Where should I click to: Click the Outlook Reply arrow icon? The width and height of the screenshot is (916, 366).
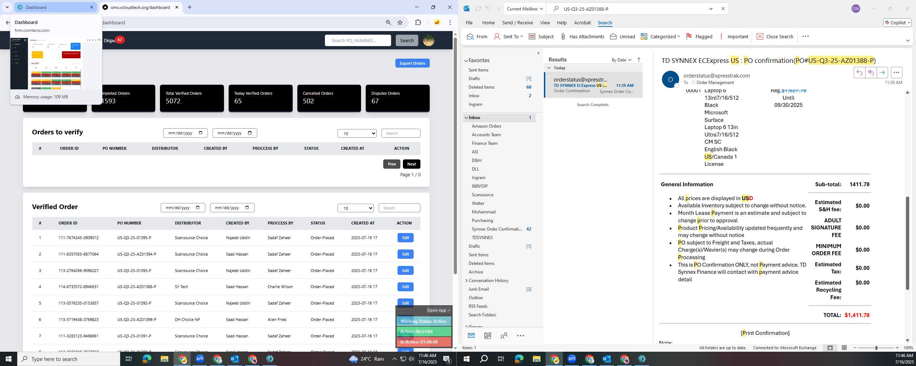coord(859,73)
